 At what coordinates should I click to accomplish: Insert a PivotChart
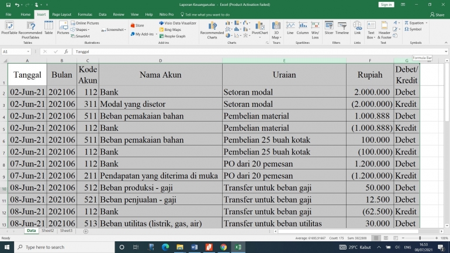click(259, 30)
